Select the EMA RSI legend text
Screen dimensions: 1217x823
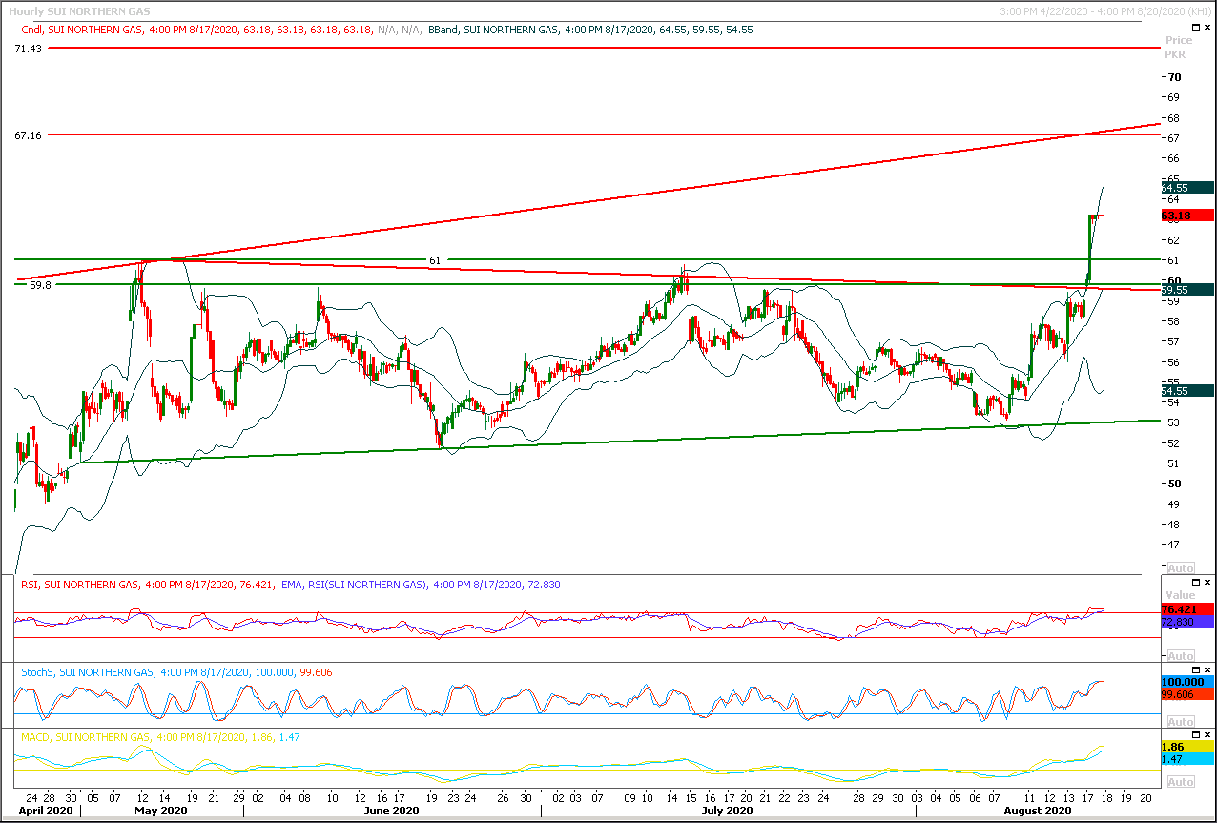421,584
